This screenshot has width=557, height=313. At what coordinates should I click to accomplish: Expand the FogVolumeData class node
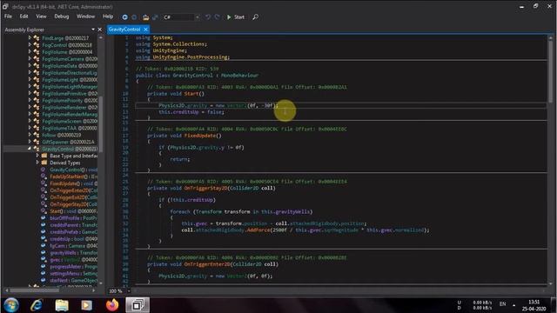coord(30,66)
